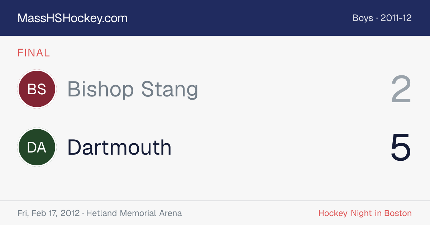The width and height of the screenshot is (430, 225).
Task: Click the 2011-12 season year text
Action: (x=396, y=18)
